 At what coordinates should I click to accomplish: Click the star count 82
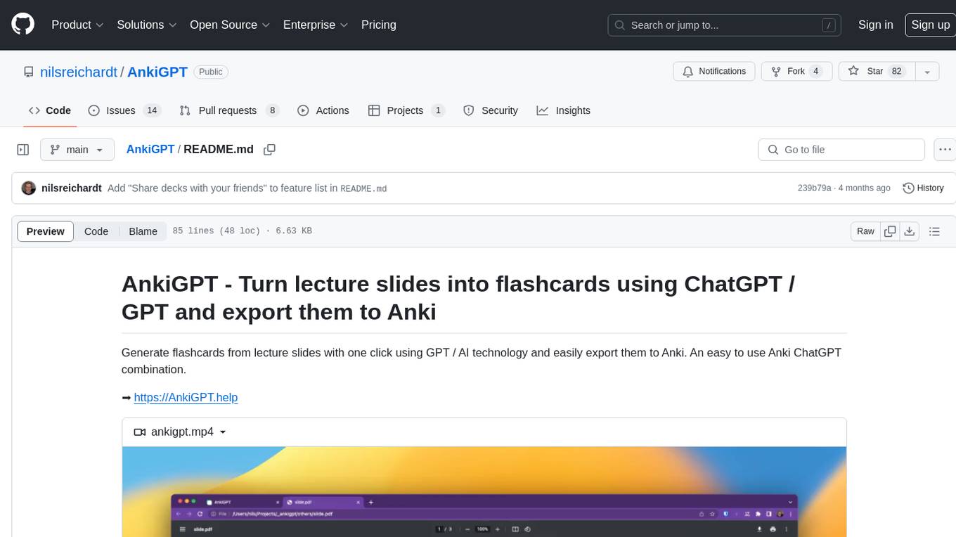[x=896, y=72]
